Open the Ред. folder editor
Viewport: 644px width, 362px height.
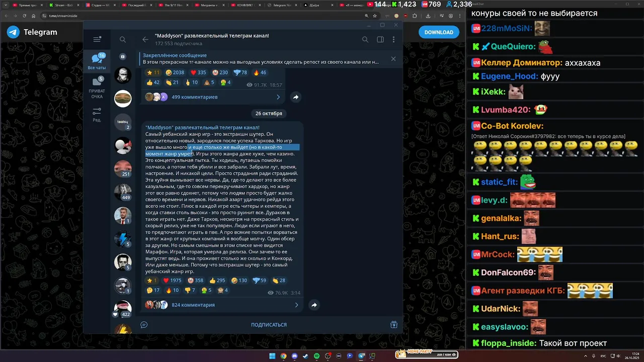click(97, 115)
